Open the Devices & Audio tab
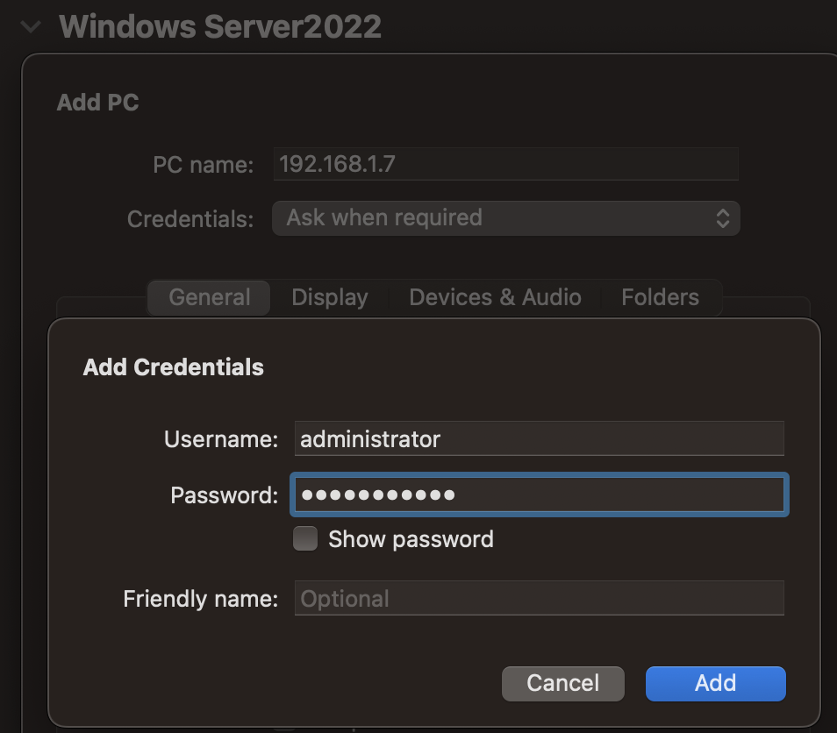 coord(495,298)
